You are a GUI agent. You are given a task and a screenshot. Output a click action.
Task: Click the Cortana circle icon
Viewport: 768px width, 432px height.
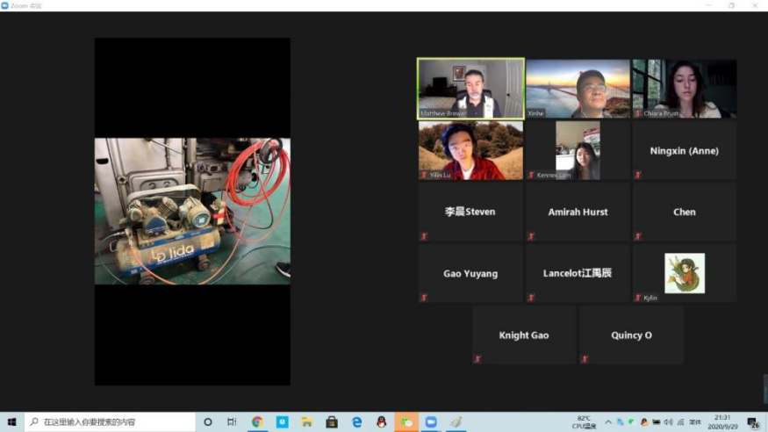click(x=208, y=422)
